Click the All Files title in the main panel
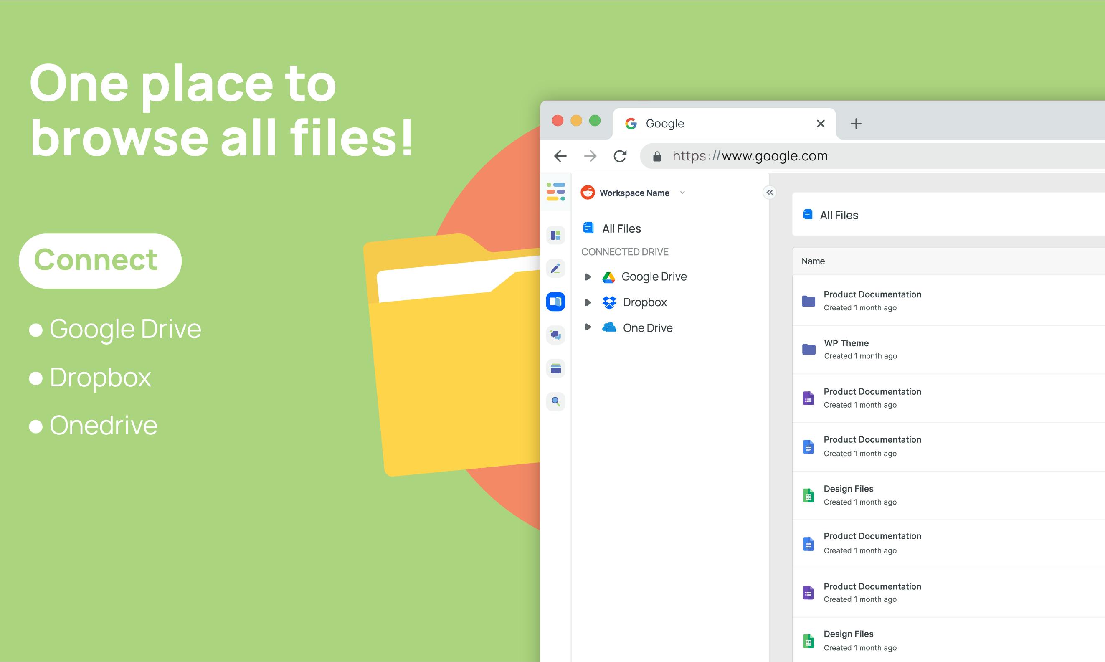 pos(839,215)
